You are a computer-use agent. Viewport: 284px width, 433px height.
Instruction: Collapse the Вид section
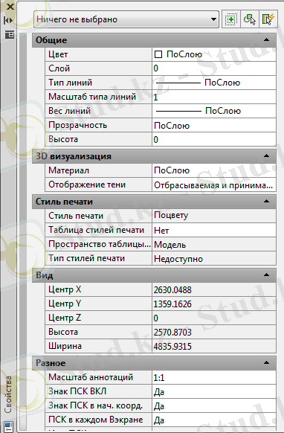click(266, 275)
